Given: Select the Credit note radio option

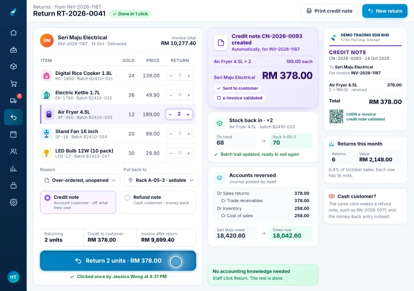Looking at the screenshot, I should (x=78, y=202).
